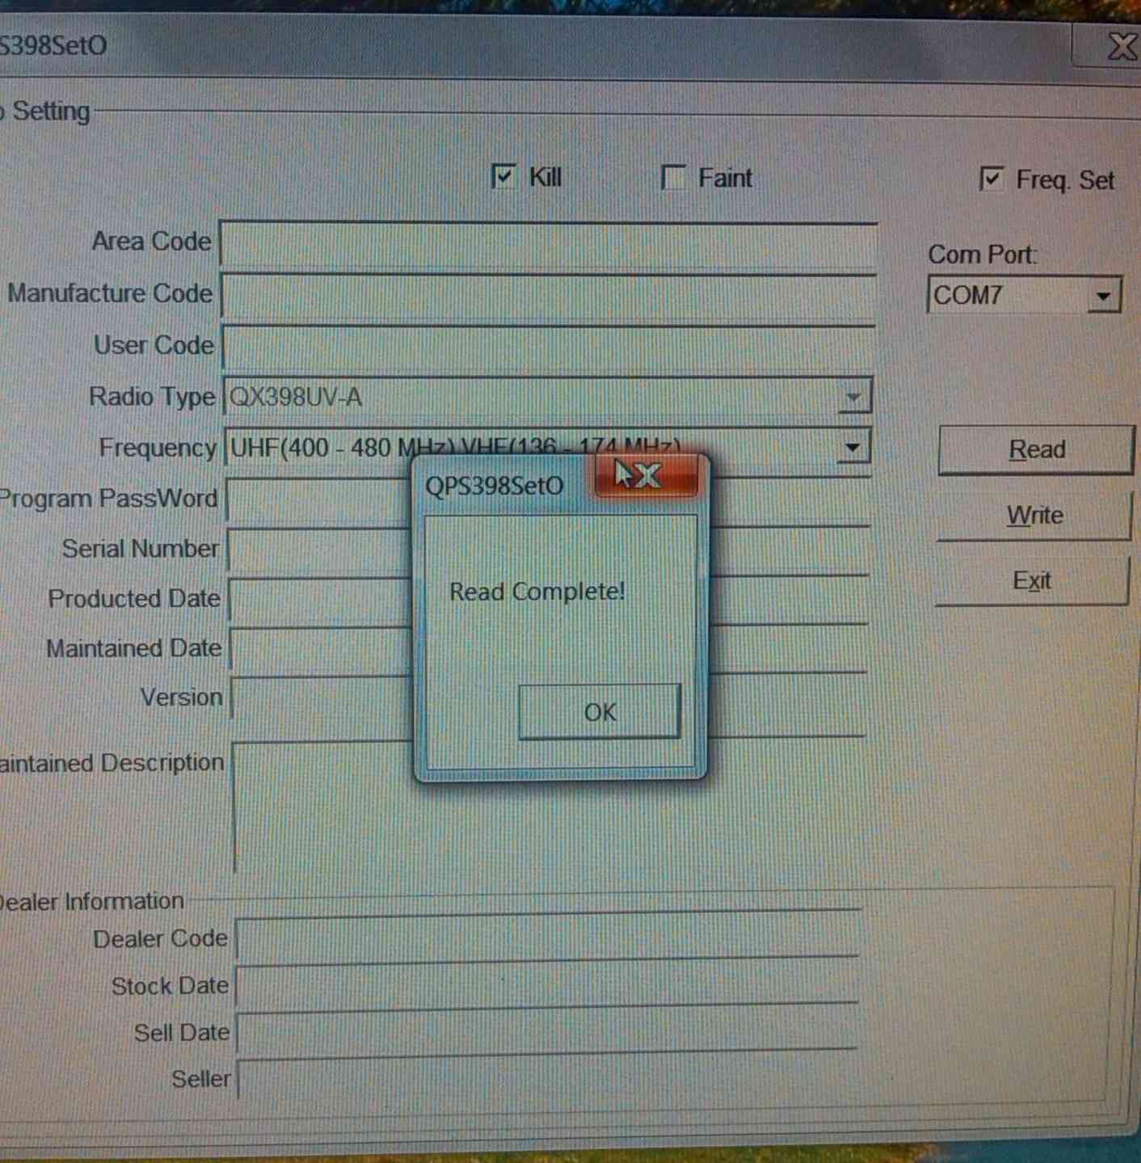Click OK in the Read Complete dialog
This screenshot has height=1163, width=1141.
[x=599, y=712]
